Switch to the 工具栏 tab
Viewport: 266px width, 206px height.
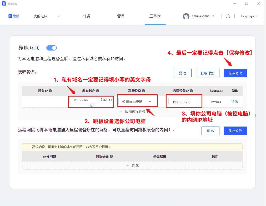click(155, 16)
